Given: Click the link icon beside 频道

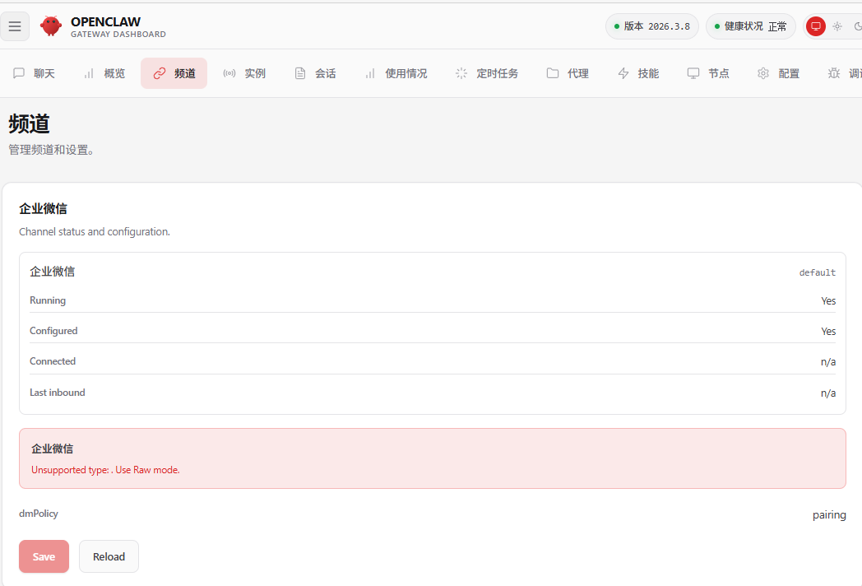Looking at the screenshot, I should point(160,73).
